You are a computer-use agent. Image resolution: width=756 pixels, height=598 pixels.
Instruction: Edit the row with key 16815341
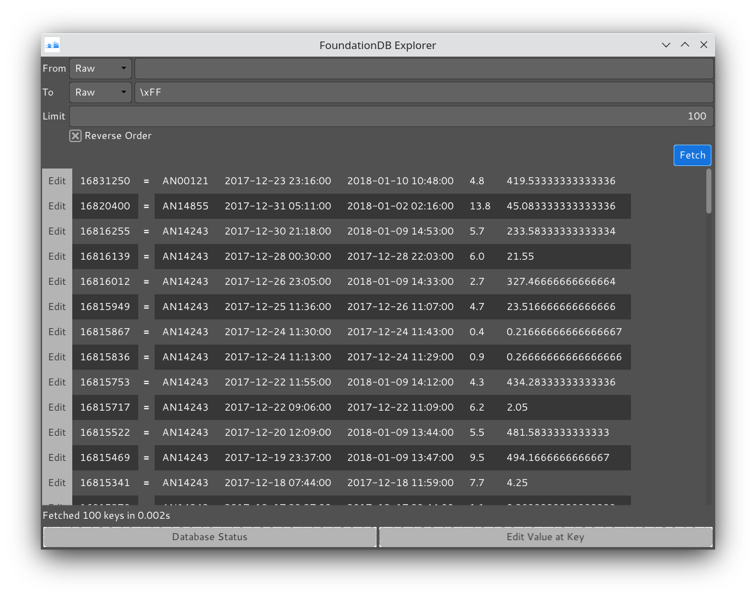coord(57,483)
